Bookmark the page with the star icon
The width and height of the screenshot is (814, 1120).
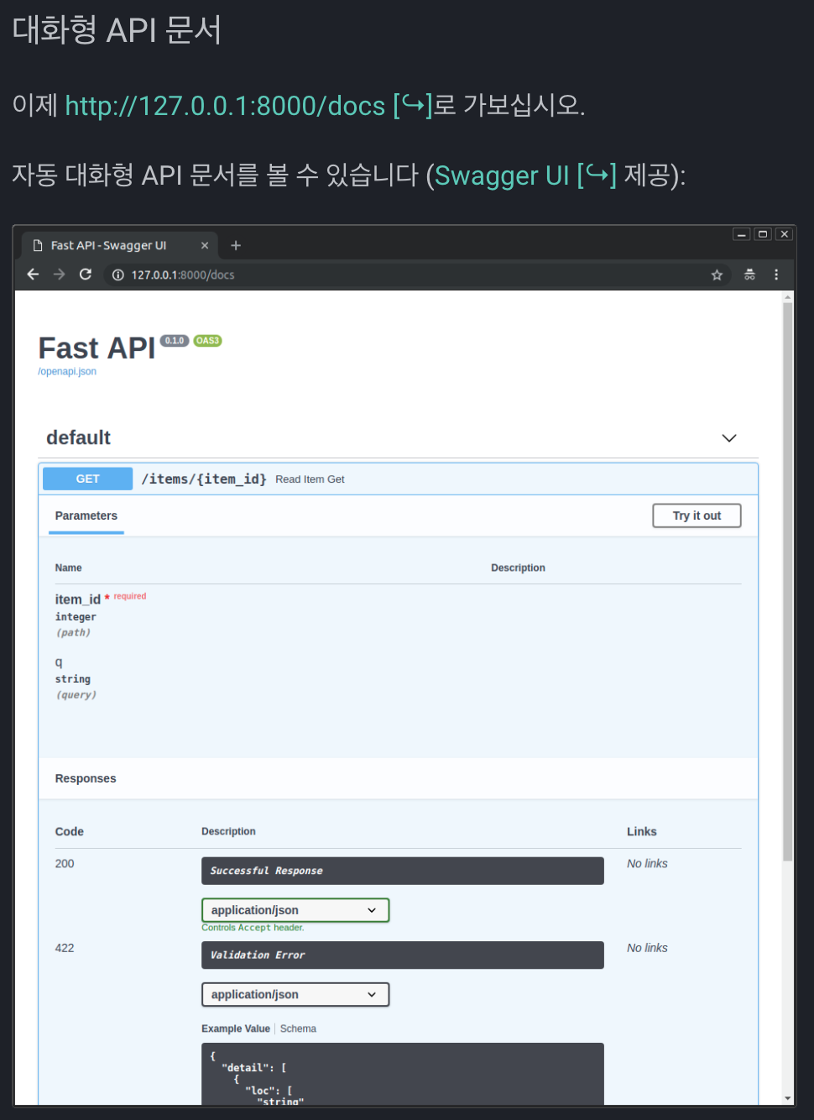click(717, 275)
